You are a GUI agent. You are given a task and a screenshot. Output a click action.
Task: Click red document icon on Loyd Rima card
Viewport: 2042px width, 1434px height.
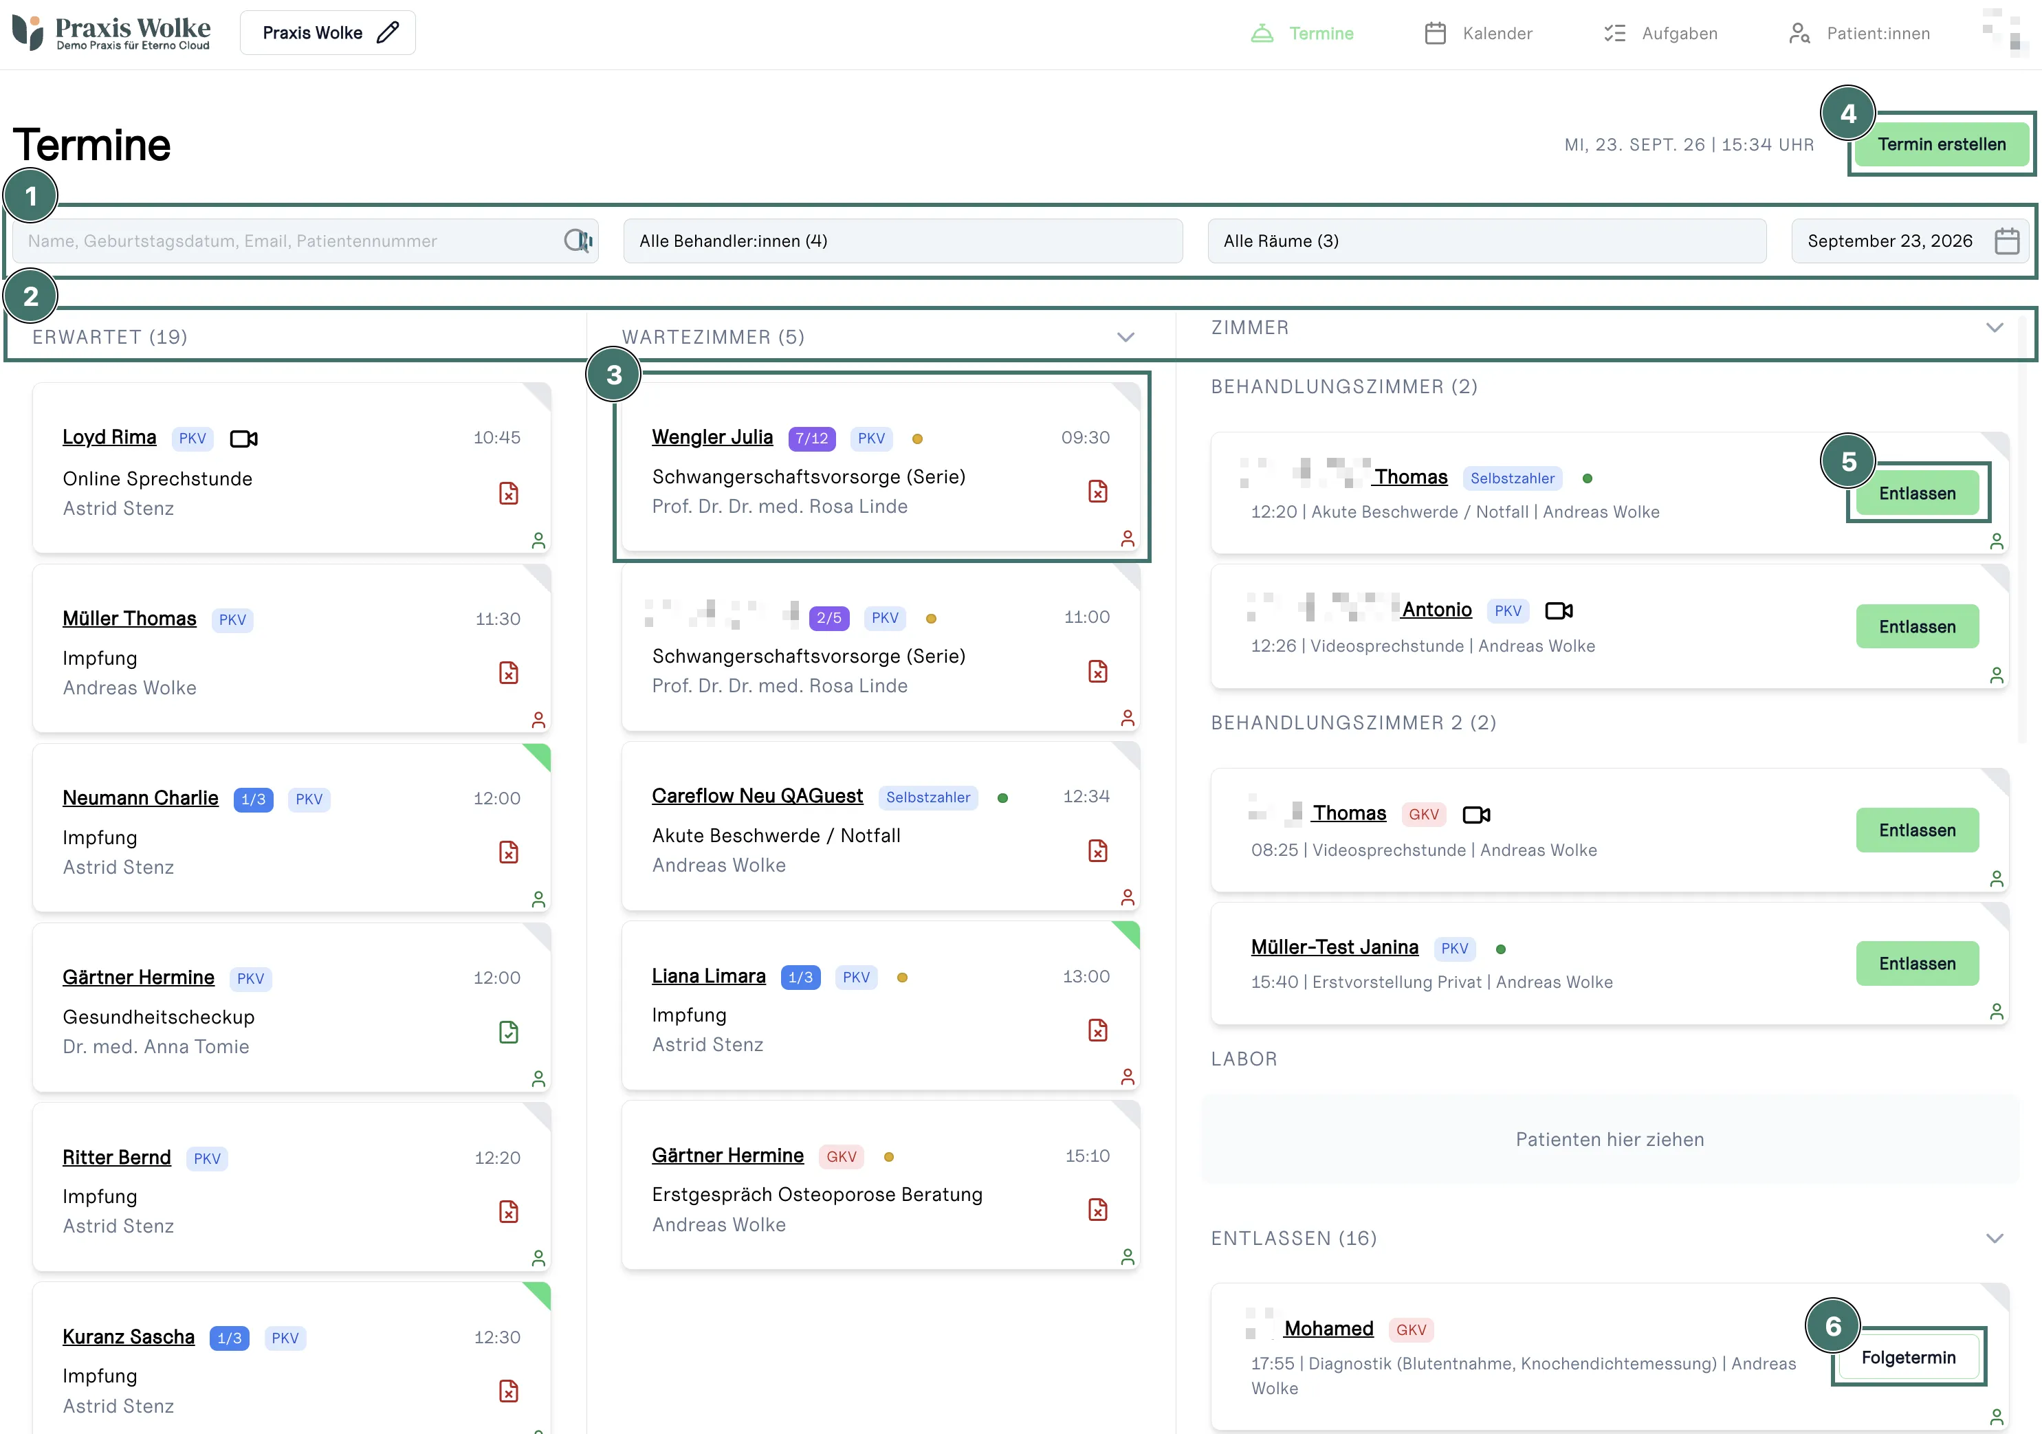tap(509, 494)
